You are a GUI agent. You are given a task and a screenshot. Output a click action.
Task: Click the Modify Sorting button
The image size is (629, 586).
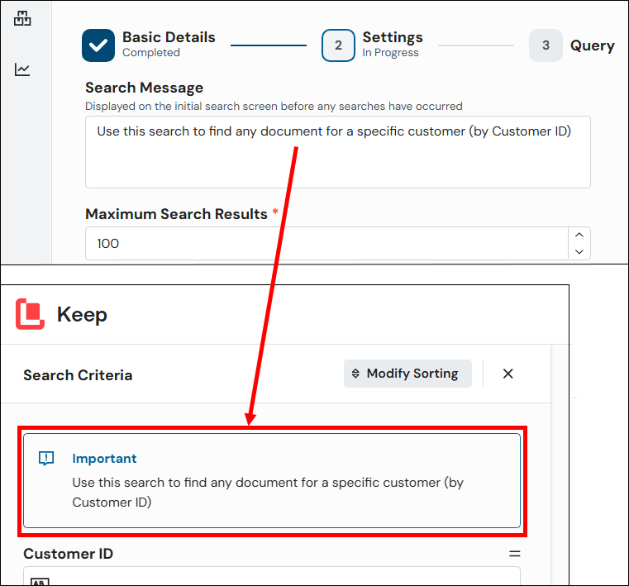407,374
